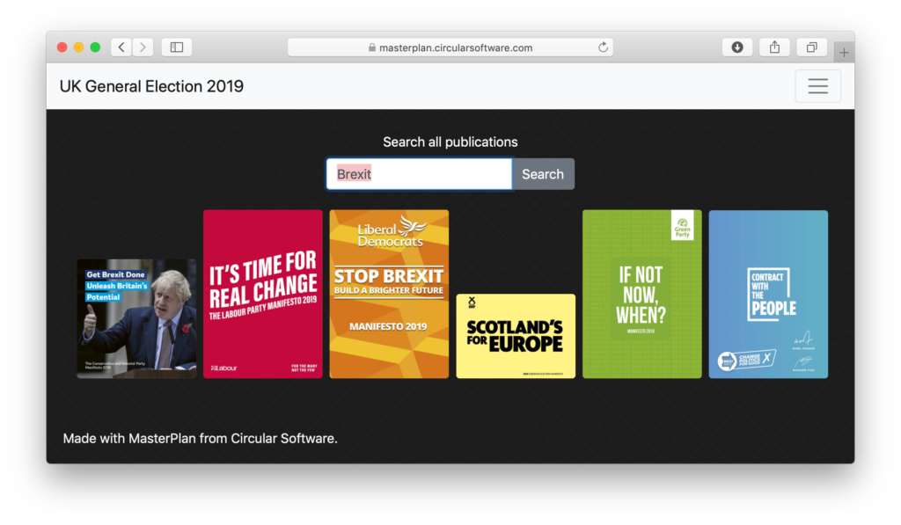Image resolution: width=901 pixels, height=525 pixels.
Task: Add a new tab with plus button
Action: pyautogui.click(x=844, y=52)
